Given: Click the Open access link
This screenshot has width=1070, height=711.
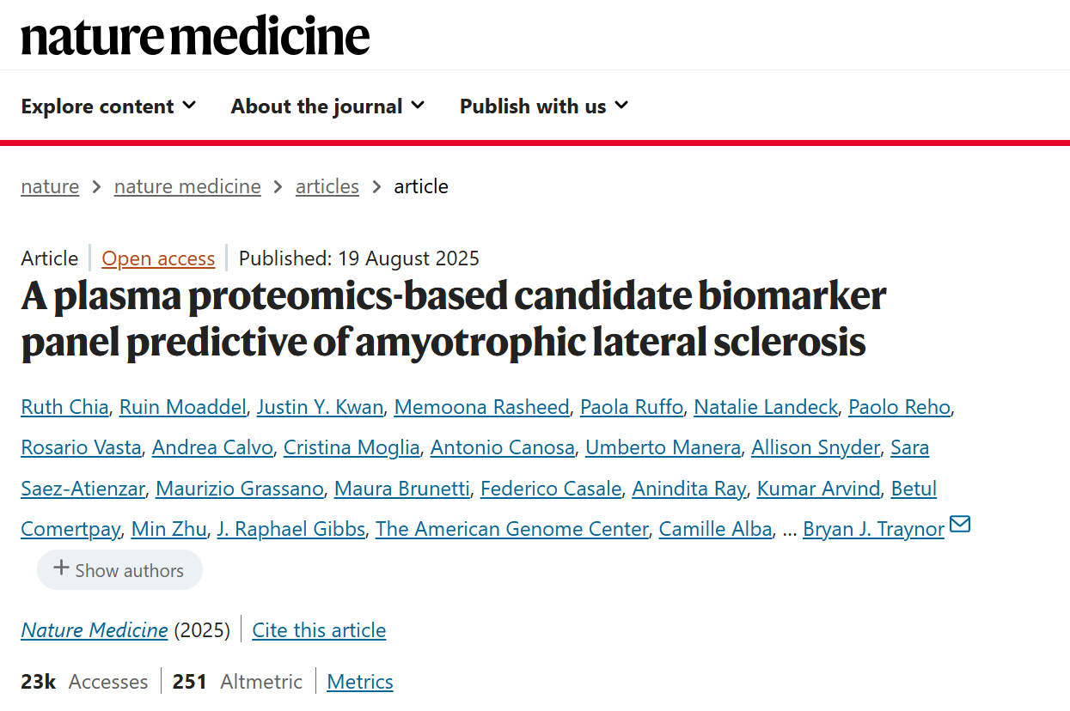Looking at the screenshot, I should [x=158, y=258].
